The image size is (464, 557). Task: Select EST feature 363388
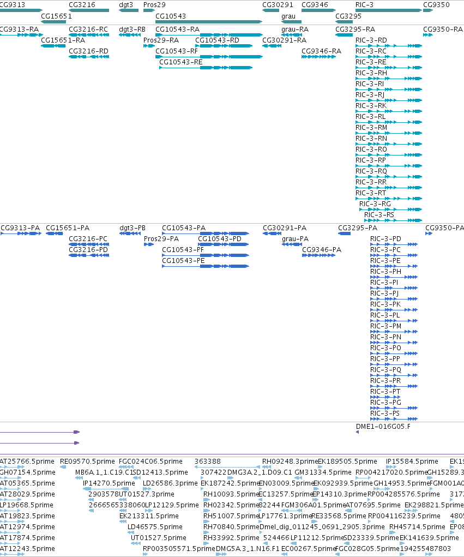click(x=208, y=462)
